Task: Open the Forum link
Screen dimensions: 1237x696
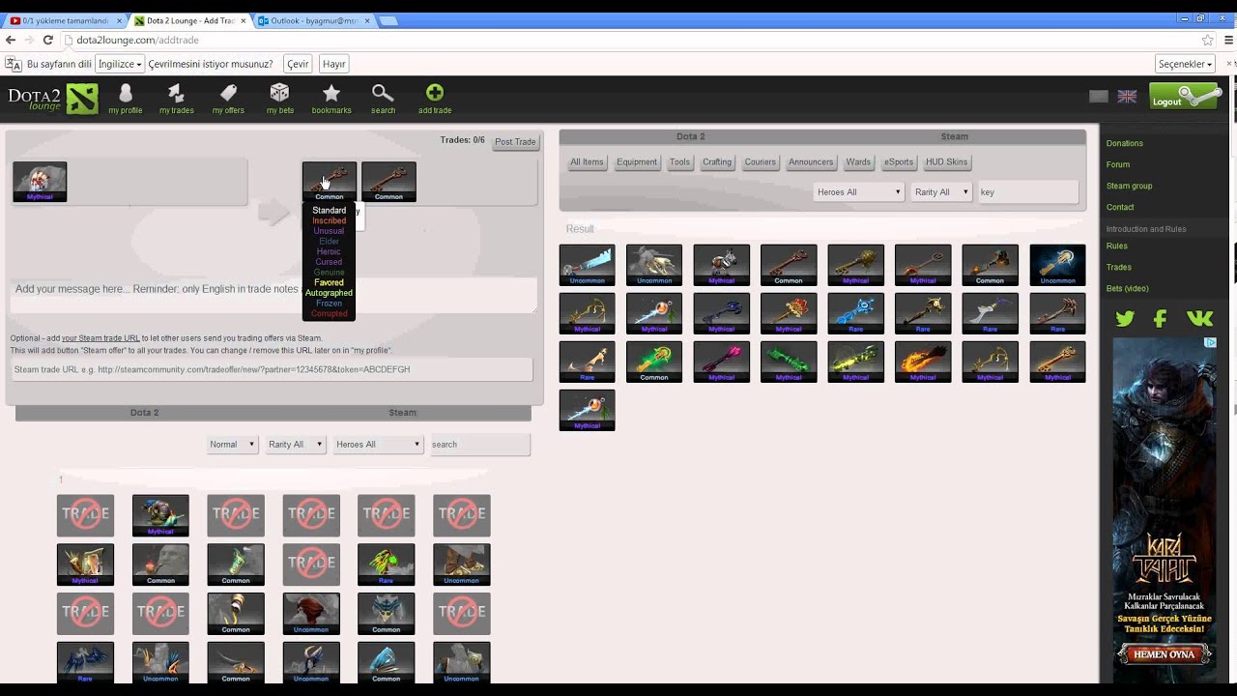Action: (x=1118, y=164)
